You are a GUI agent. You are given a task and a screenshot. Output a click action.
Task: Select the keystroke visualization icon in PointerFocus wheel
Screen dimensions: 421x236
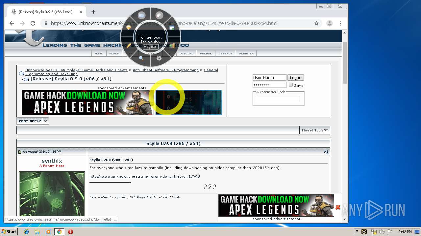coord(141,15)
